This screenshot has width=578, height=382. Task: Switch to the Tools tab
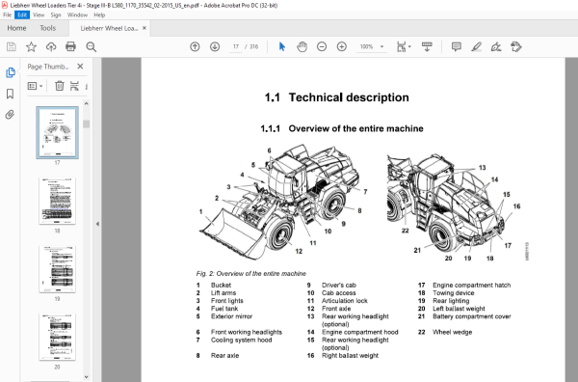click(x=48, y=28)
